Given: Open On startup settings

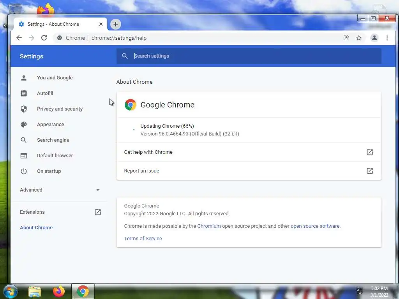Looking at the screenshot, I should click(49, 171).
